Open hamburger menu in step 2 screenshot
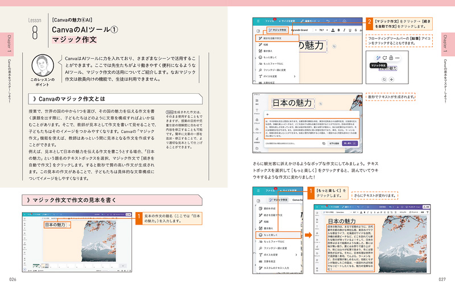 pos(258,21)
